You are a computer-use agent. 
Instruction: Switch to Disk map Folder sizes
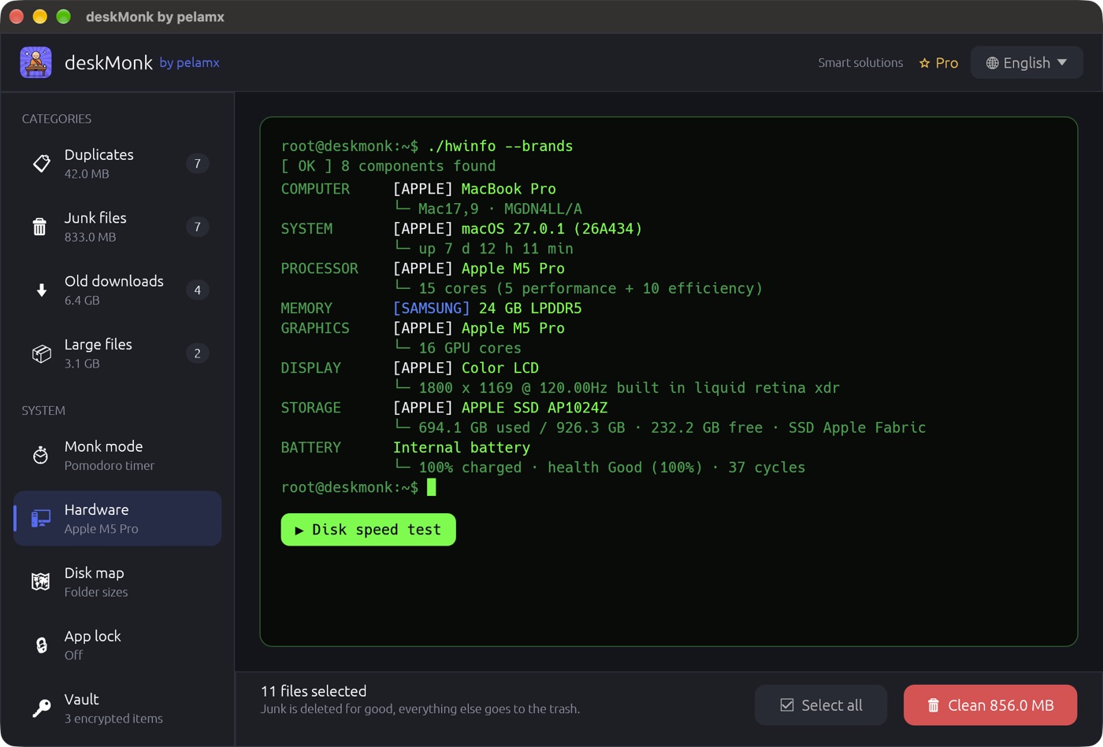(x=117, y=582)
